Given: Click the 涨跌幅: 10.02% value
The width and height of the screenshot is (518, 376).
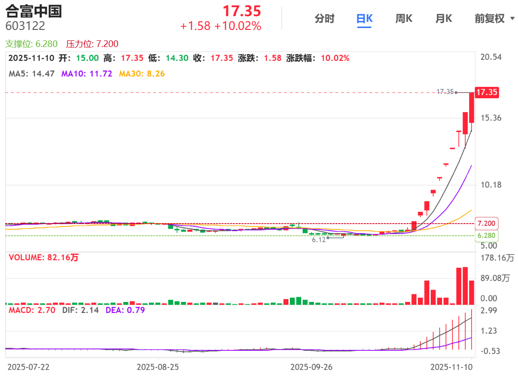Looking at the screenshot, I should (x=318, y=58).
